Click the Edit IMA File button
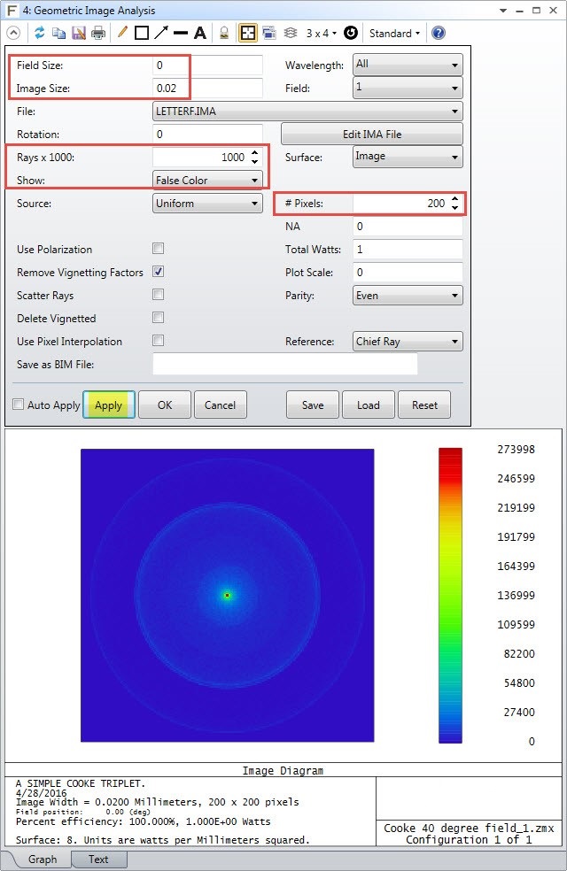This screenshot has width=567, height=871. coord(372,134)
